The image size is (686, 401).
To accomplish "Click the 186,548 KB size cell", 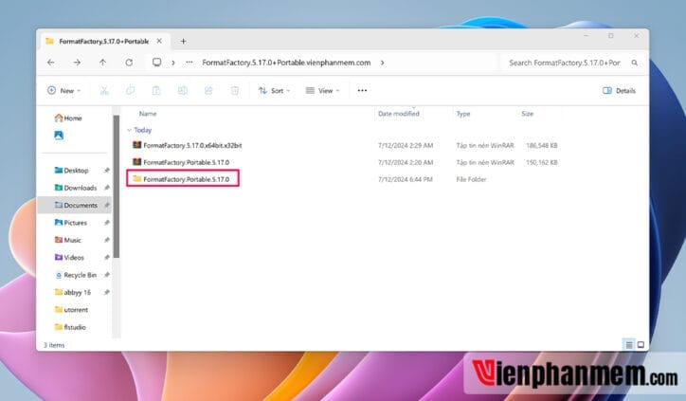I will [542, 145].
